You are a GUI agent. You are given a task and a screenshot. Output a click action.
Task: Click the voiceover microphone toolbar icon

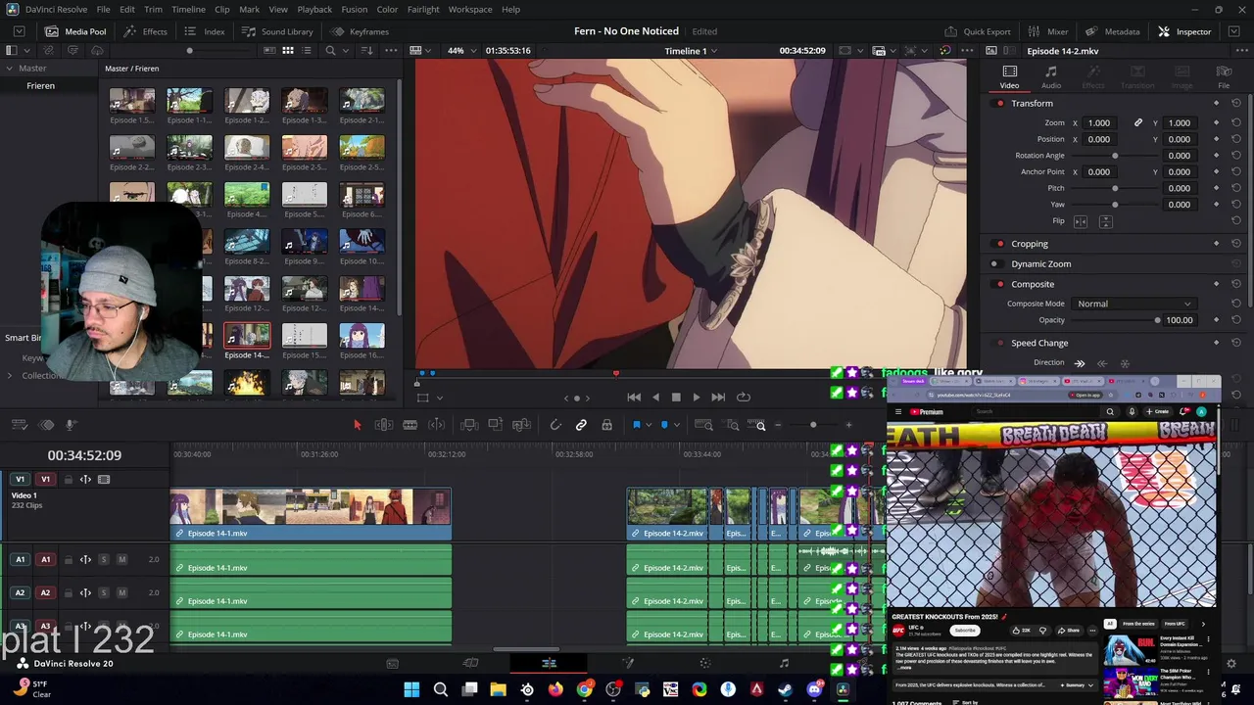coord(71,425)
